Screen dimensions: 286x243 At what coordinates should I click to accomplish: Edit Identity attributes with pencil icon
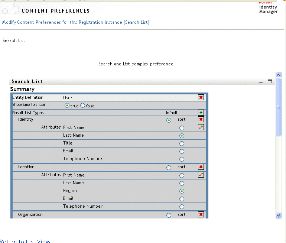point(201,127)
